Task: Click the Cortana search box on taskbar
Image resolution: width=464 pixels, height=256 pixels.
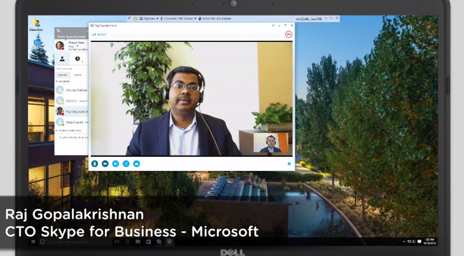Action: click(x=75, y=242)
